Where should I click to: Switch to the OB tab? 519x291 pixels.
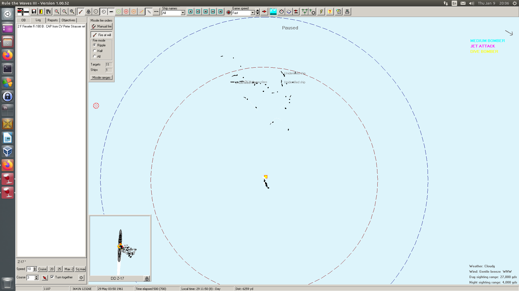pos(24,20)
